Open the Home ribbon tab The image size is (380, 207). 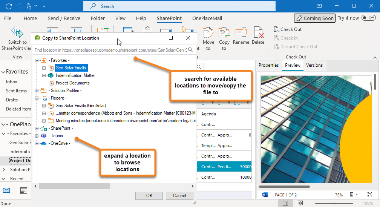point(30,18)
